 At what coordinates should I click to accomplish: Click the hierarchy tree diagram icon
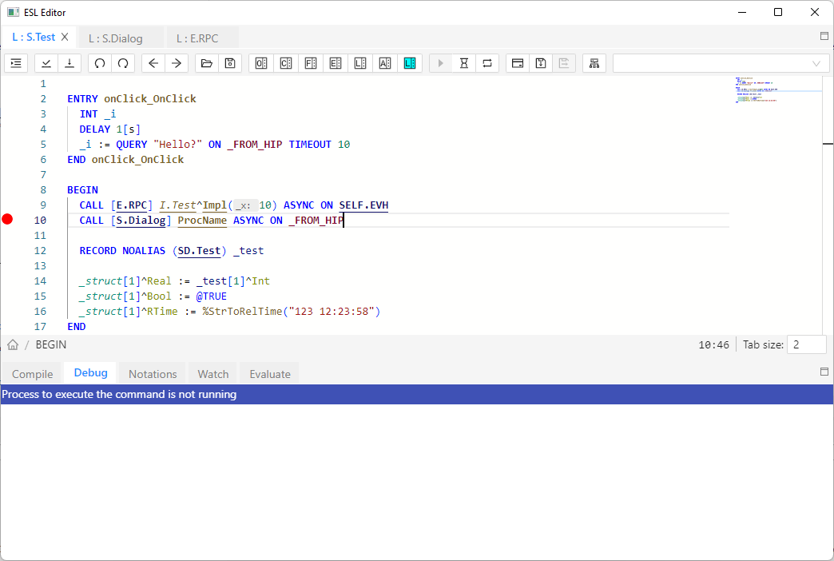point(594,63)
